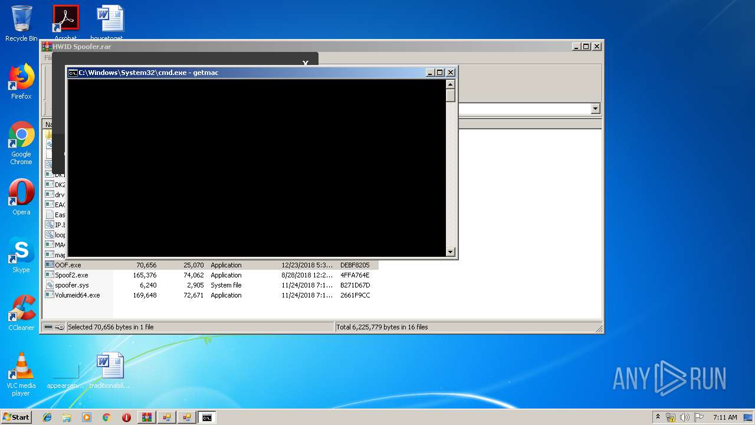The width and height of the screenshot is (755, 425).
Task: Launch Opera from the desktop
Action: click(21, 197)
